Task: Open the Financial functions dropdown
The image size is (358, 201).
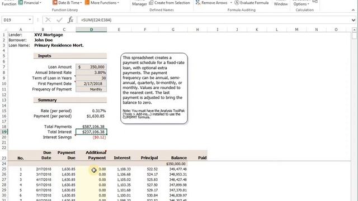Action: coord(30,3)
